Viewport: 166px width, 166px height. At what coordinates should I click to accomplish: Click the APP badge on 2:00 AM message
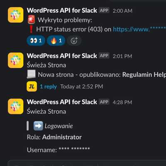point(104,10)
